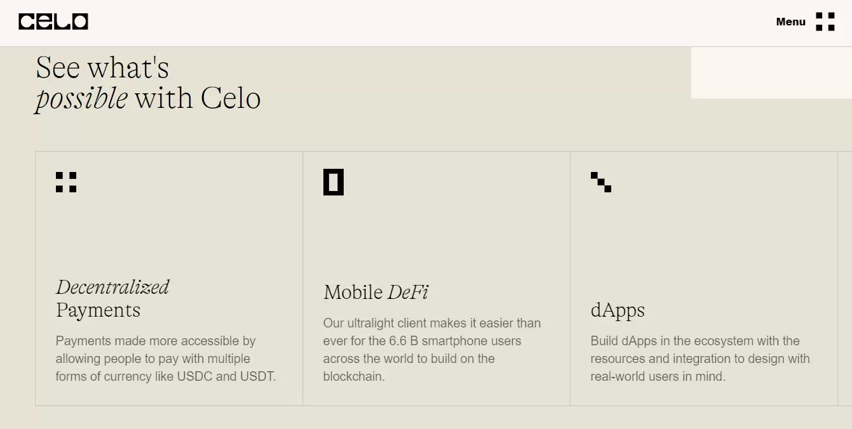Open the Menu grid icon
The width and height of the screenshot is (852, 429).
click(825, 22)
